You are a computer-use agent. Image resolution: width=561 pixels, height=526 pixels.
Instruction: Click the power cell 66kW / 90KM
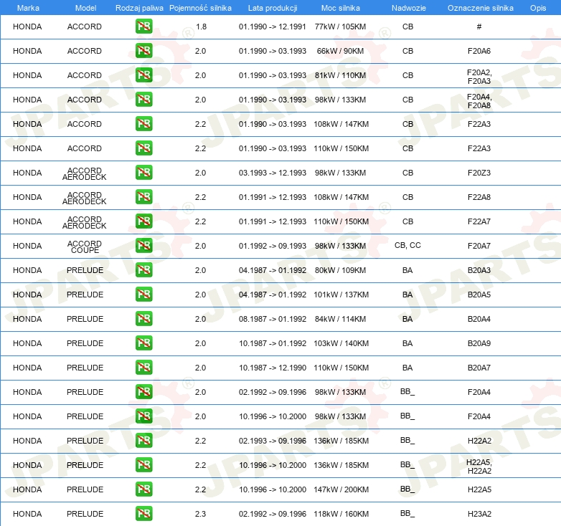click(340, 51)
